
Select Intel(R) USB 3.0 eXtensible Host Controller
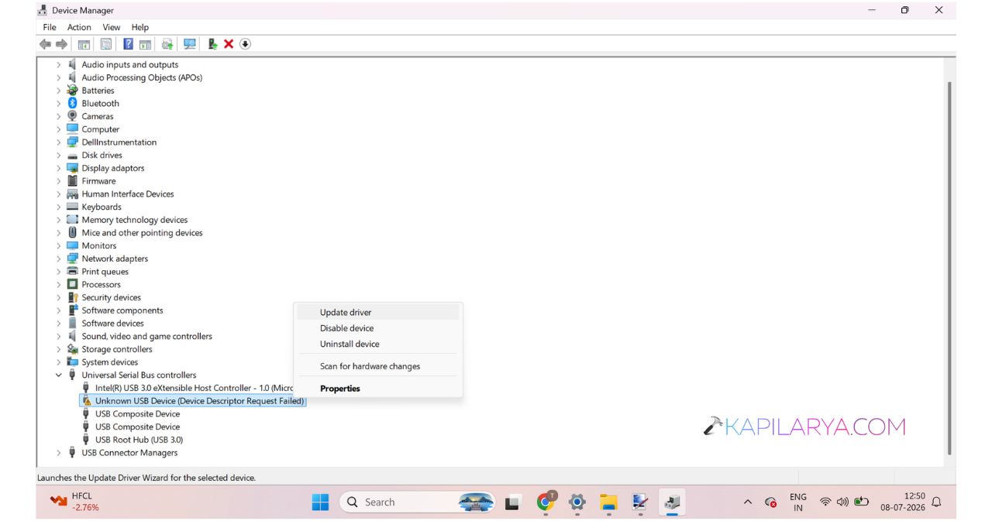(x=195, y=388)
